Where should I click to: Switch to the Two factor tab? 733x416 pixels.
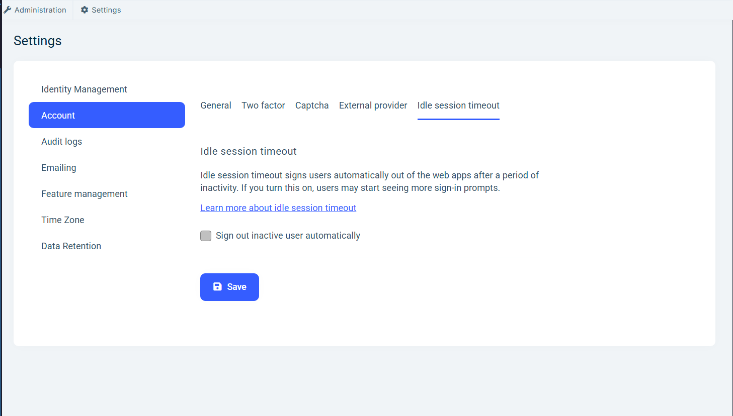[263, 105]
